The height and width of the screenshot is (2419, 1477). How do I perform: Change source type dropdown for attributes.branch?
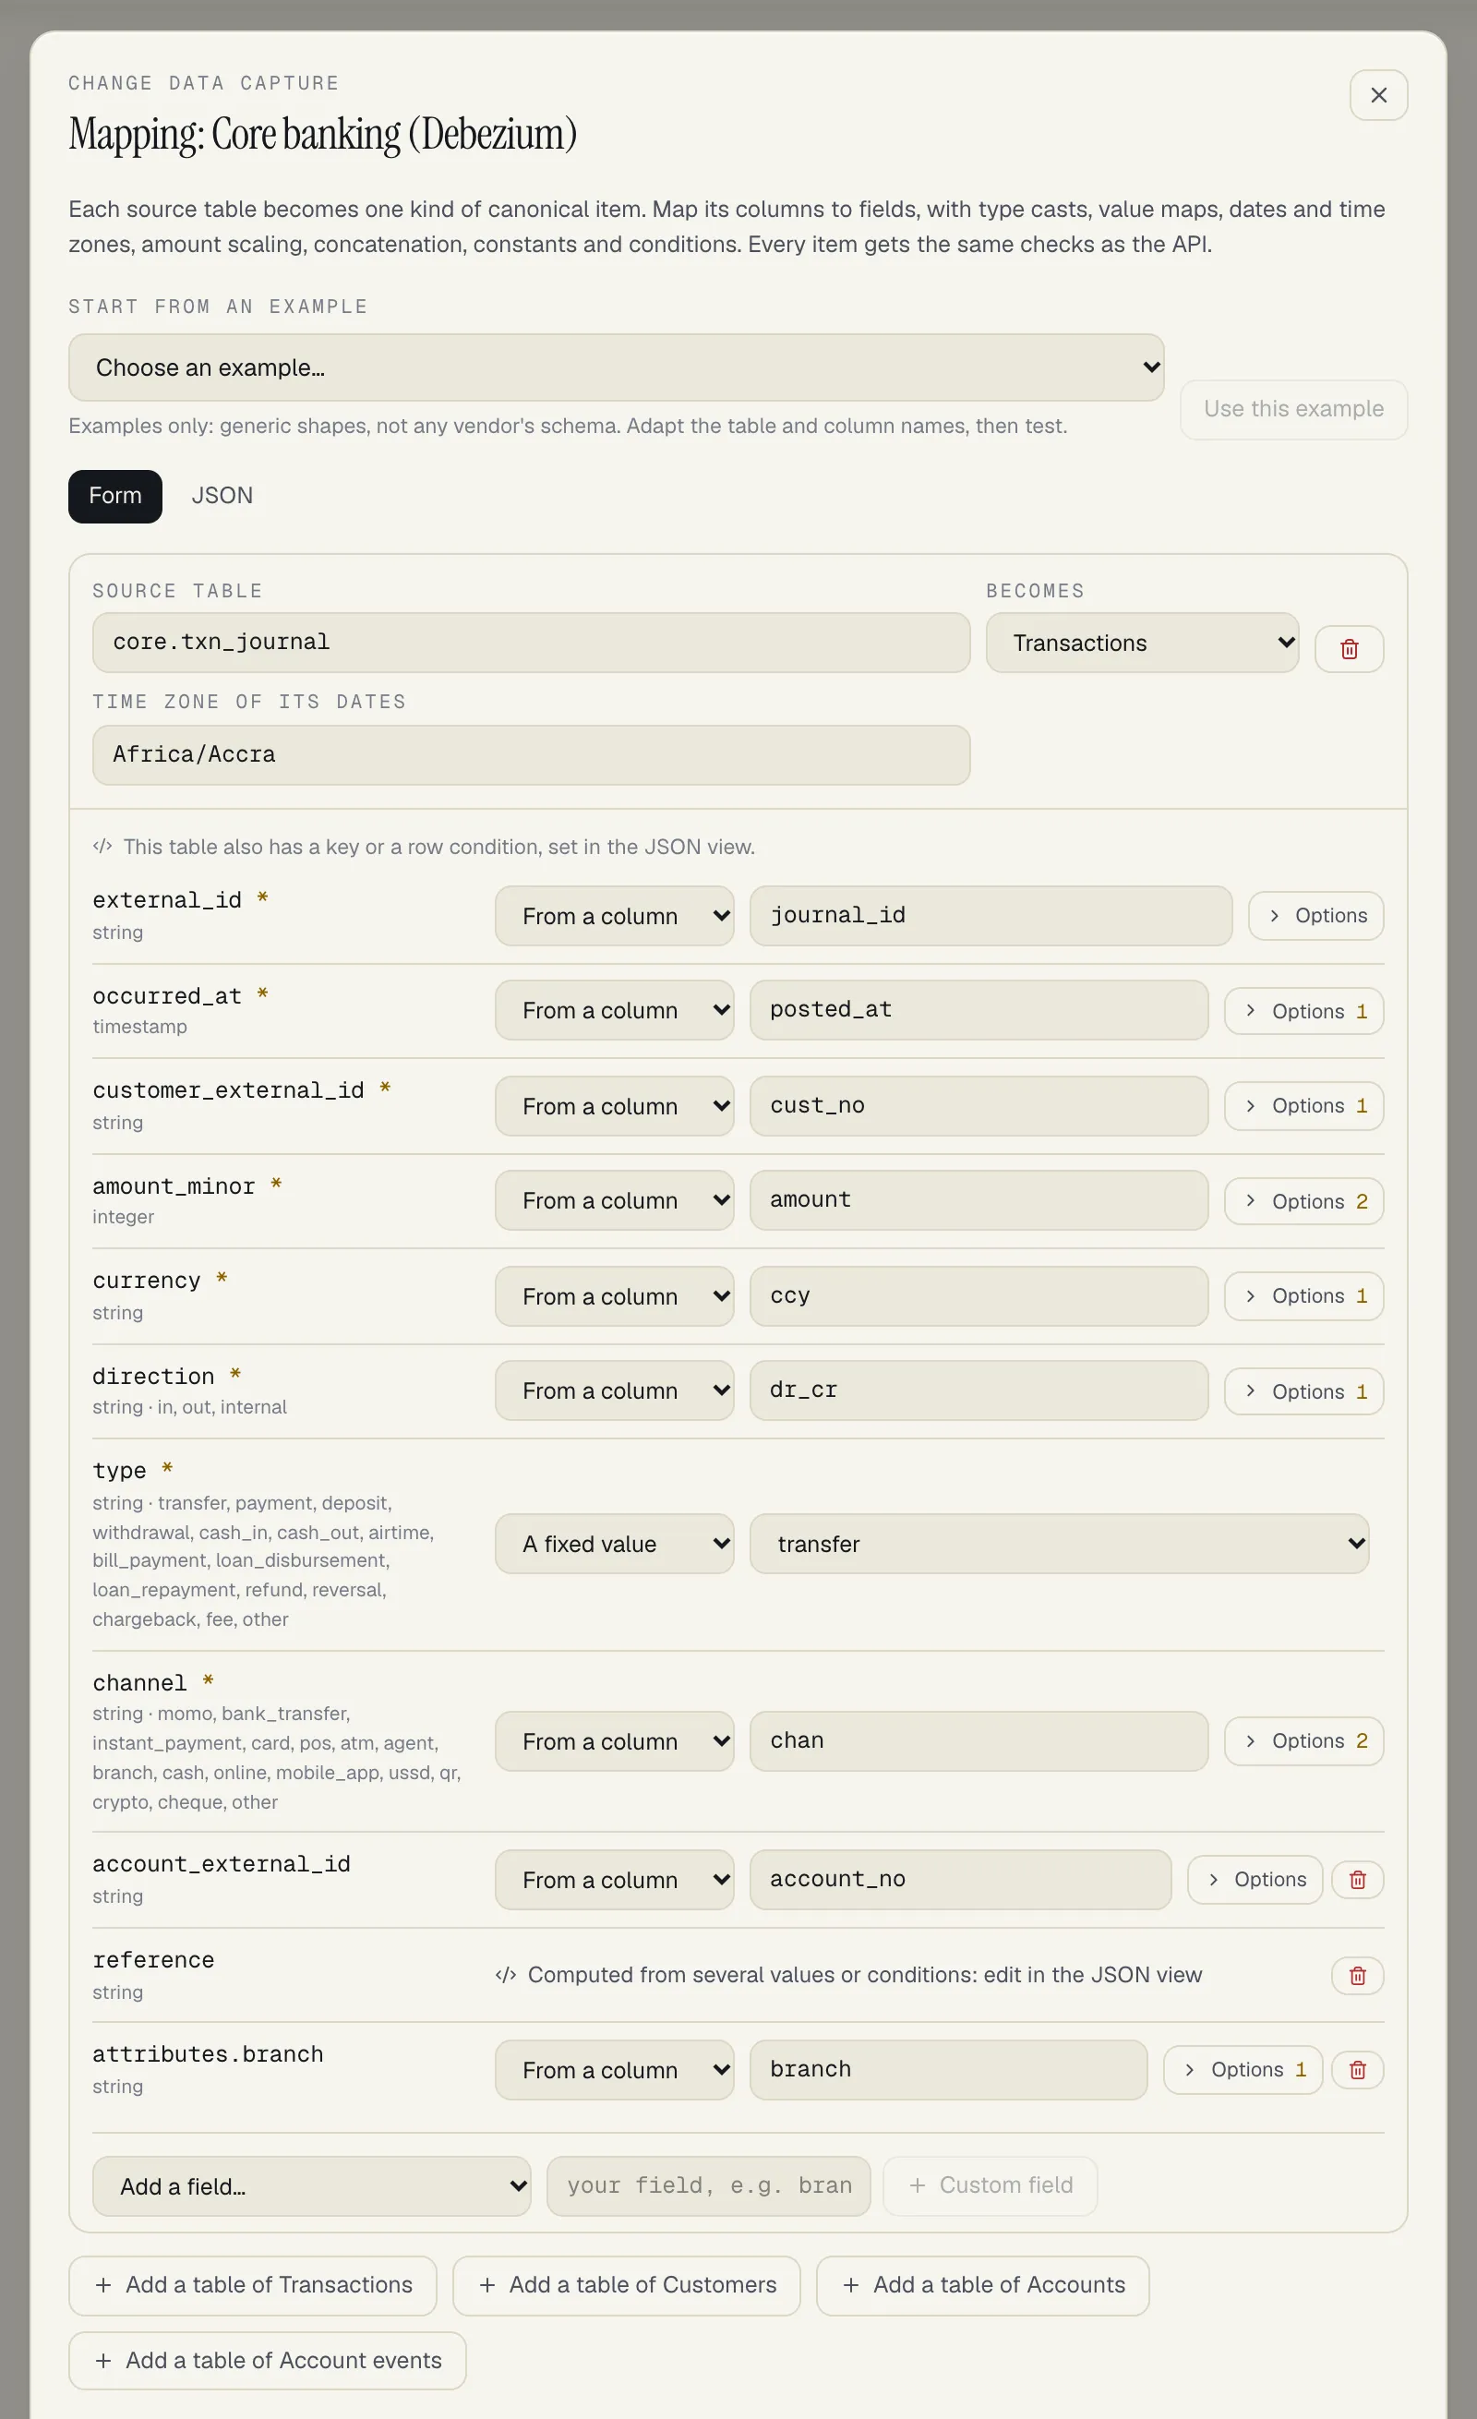[615, 2069]
